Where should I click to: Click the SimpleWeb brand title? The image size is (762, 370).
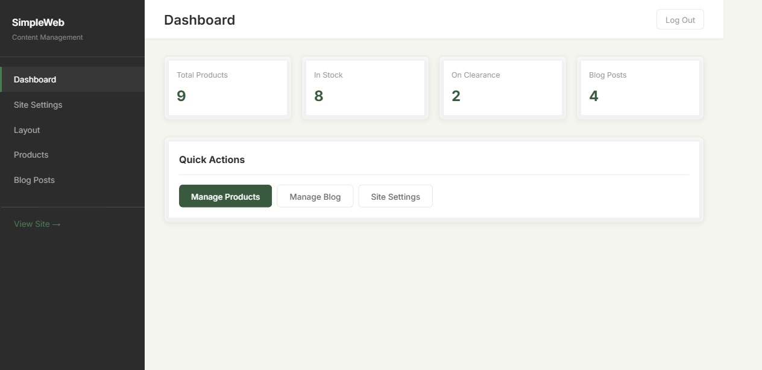click(38, 22)
